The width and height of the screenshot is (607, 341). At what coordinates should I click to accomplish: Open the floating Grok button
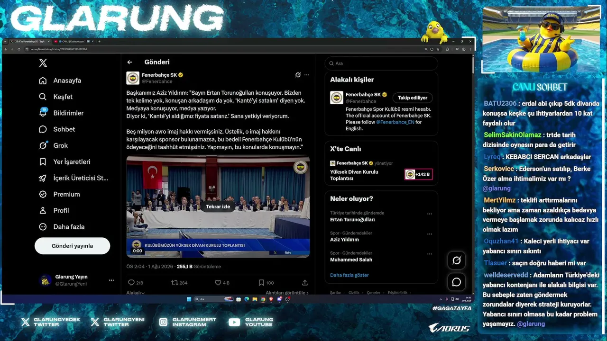click(457, 260)
